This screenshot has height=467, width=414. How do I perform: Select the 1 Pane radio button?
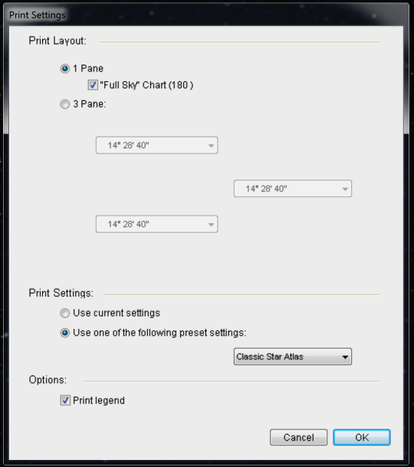[65, 69]
